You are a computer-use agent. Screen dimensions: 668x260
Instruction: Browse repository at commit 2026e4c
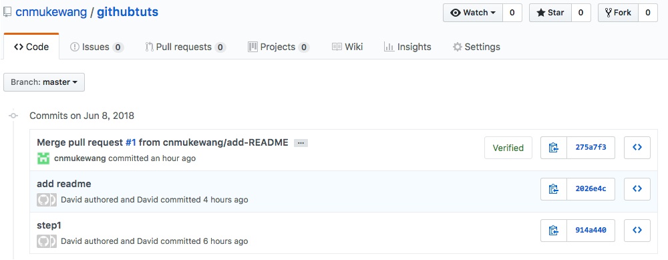coord(637,189)
